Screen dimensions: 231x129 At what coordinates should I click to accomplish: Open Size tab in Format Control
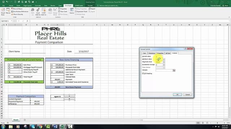(x=144, y=53)
